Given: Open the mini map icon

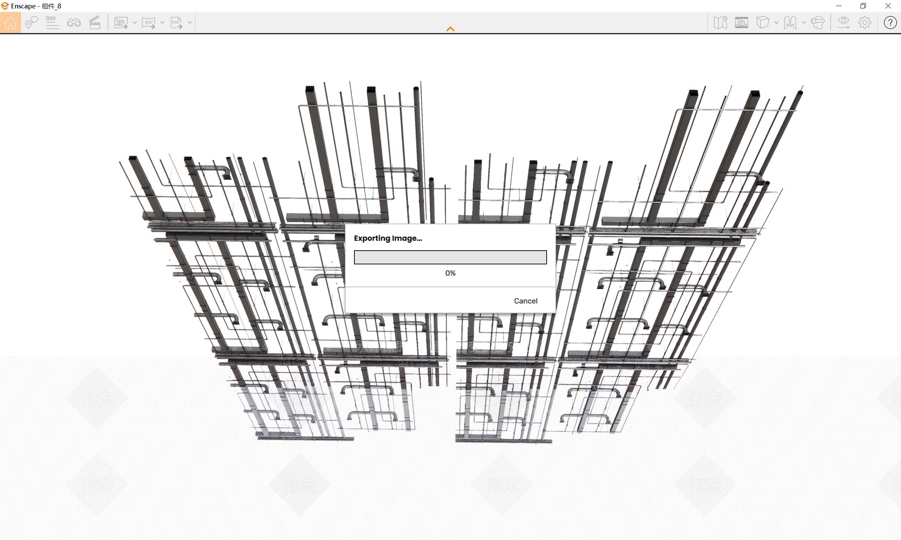Looking at the screenshot, I should (720, 23).
